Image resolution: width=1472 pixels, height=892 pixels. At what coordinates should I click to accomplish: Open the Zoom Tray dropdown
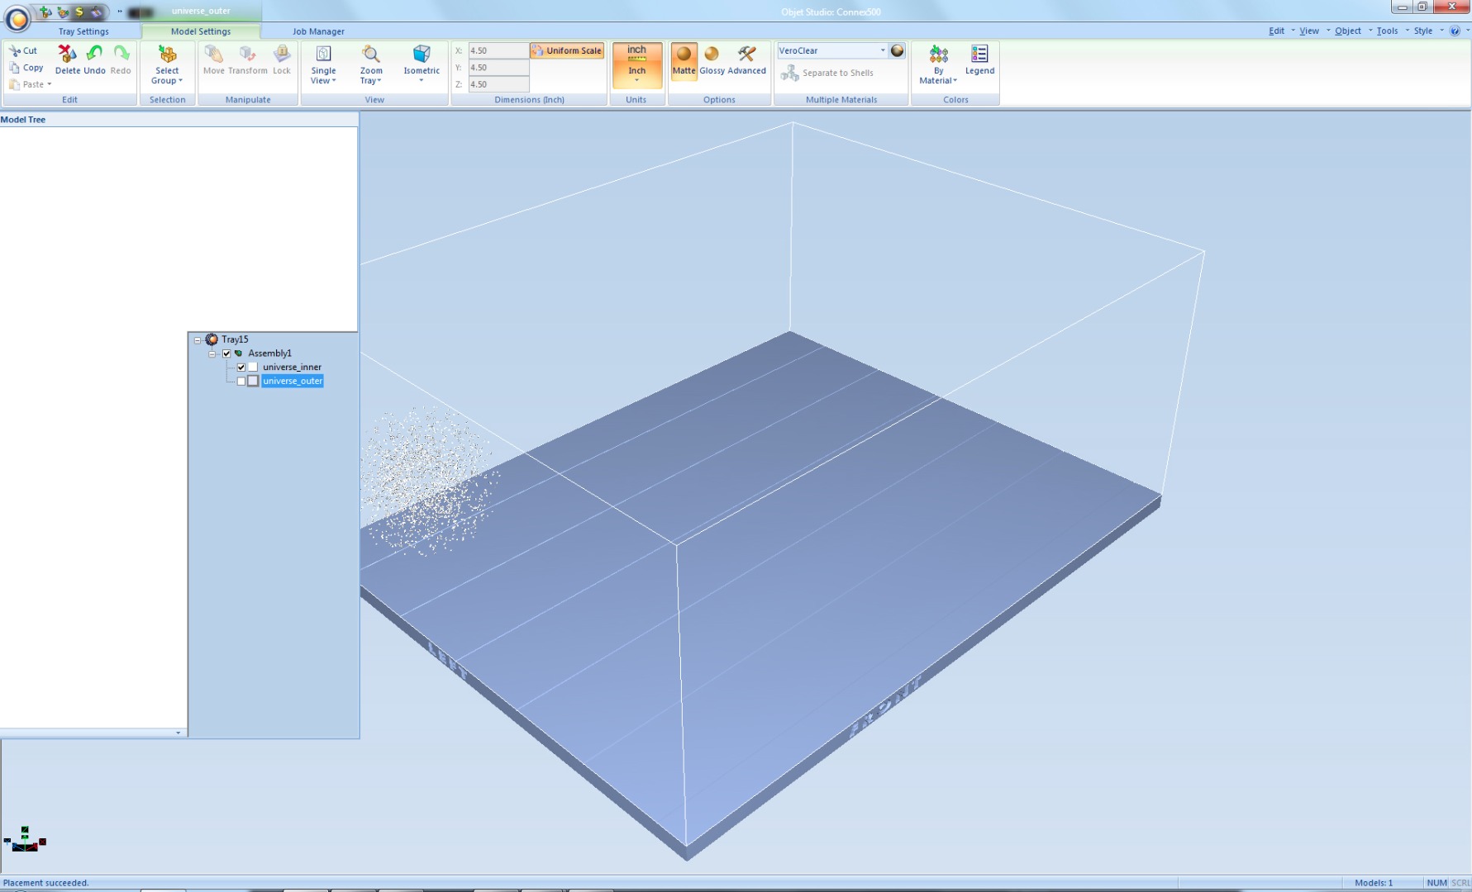coord(371,64)
